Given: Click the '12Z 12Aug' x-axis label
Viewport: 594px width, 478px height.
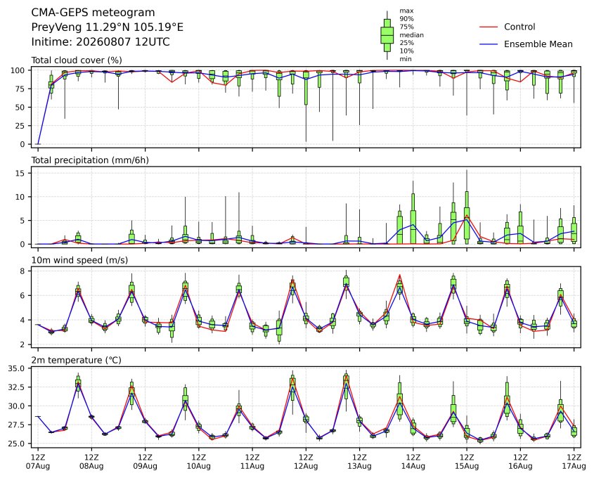Looking at the screenshot, I should coord(306,462).
